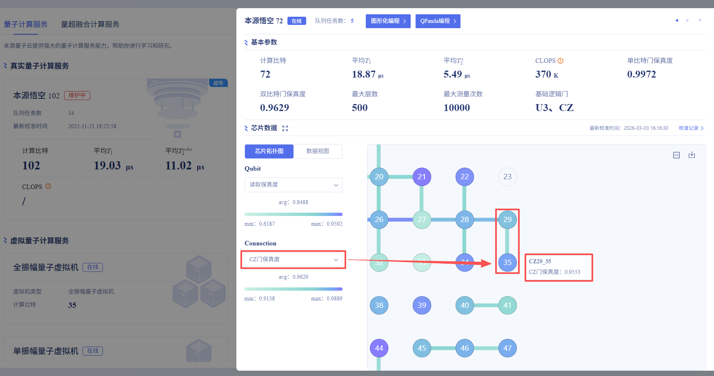The width and height of the screenshot is (714, 376).
Task: Click the QPanda编程 button
Action: [x=438, y=21]
